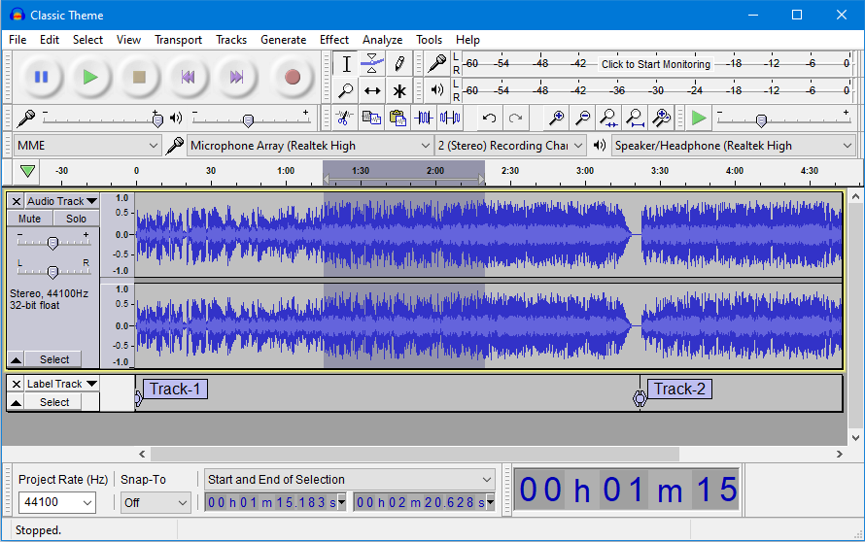Open the MME audio host dropdown
The height and width of the screenshot is (542, 865).
point(87,146)
